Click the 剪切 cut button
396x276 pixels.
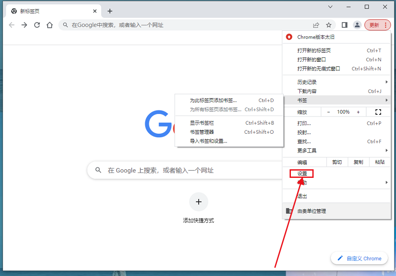pos(337,162)
